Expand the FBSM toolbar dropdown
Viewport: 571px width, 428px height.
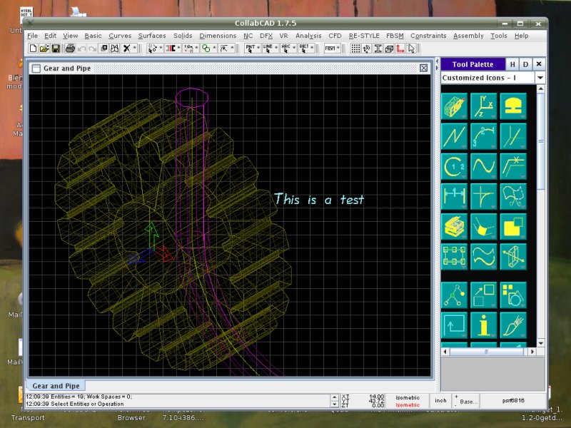click(332, 49)
